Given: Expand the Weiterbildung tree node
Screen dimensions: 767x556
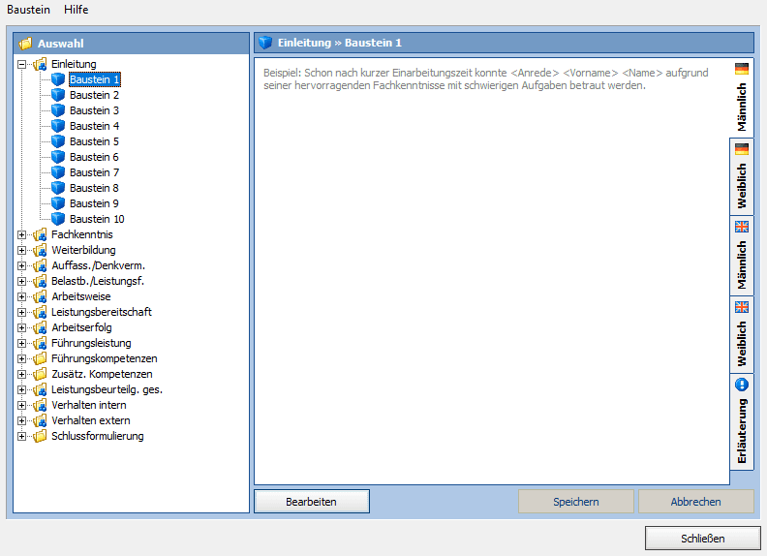Looking at the screenshot, I should (x=21, y=250).
